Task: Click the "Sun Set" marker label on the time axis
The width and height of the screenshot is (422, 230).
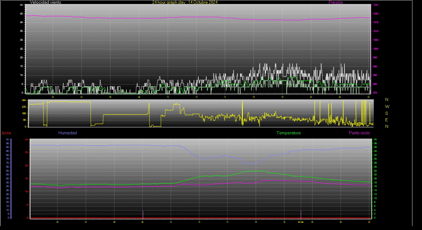Action: click(301, 222)
